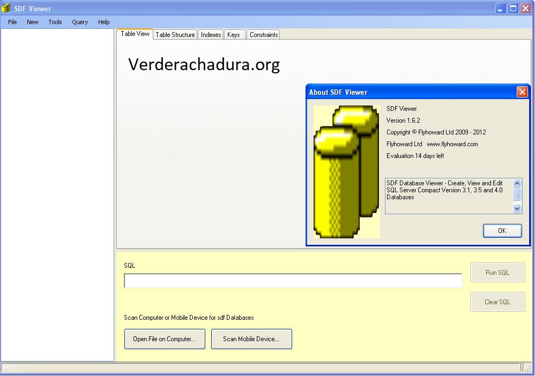
Task: Click Open File on Computer button
Action: click(x=165, y=339)
